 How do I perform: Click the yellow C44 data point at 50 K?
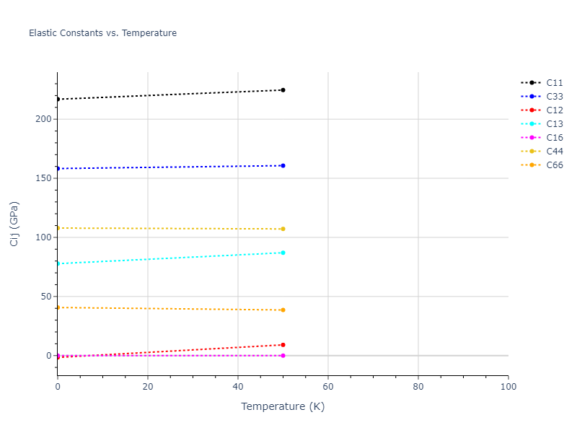pos(283,229)
